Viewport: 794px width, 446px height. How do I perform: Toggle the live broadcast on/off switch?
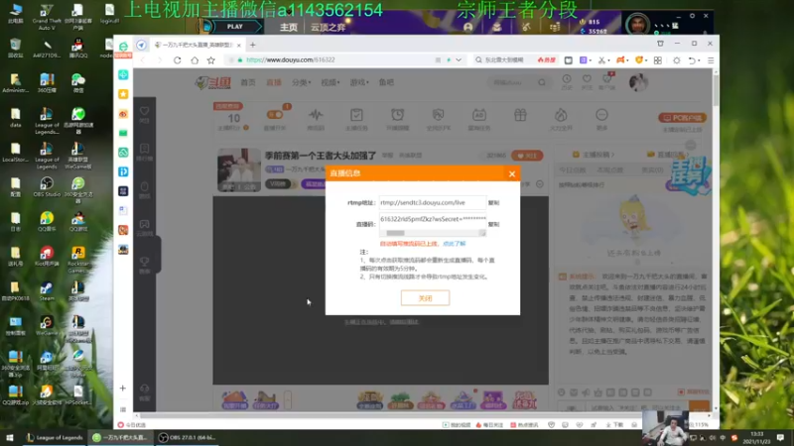[275, 115]
